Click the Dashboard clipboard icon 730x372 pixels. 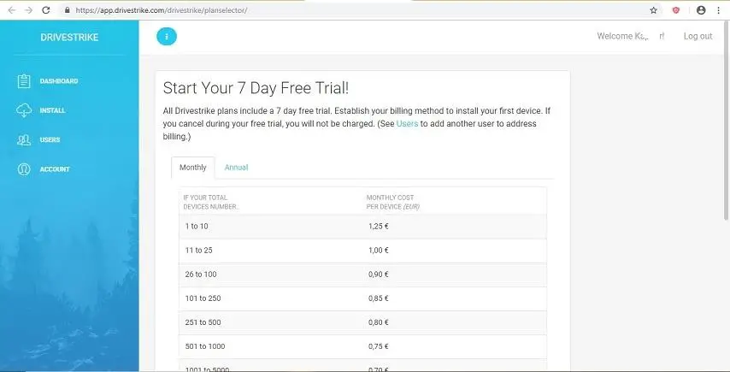pos(24,81)
